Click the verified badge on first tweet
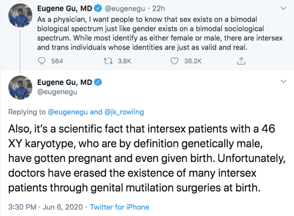This screenshot has width=294, height=216. (x=98, y=8)
